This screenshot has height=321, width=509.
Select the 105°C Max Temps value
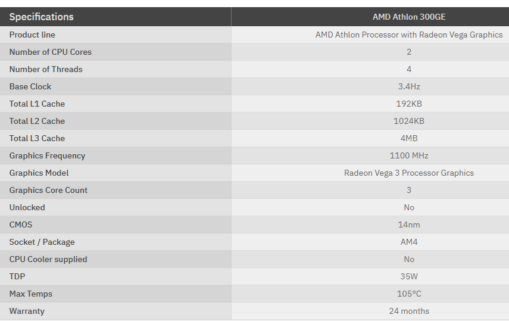pyautogui.click(x=409, y=294)
